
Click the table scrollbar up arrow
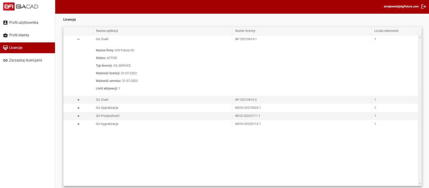(420, 37)
